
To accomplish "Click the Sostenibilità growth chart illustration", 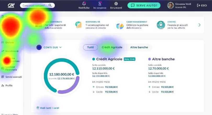I will [79, 25].
